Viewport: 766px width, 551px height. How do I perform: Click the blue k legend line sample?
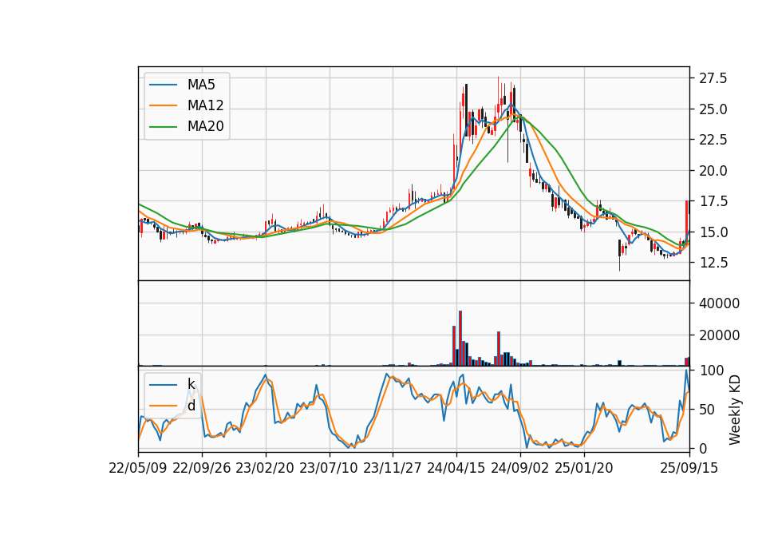163,385
